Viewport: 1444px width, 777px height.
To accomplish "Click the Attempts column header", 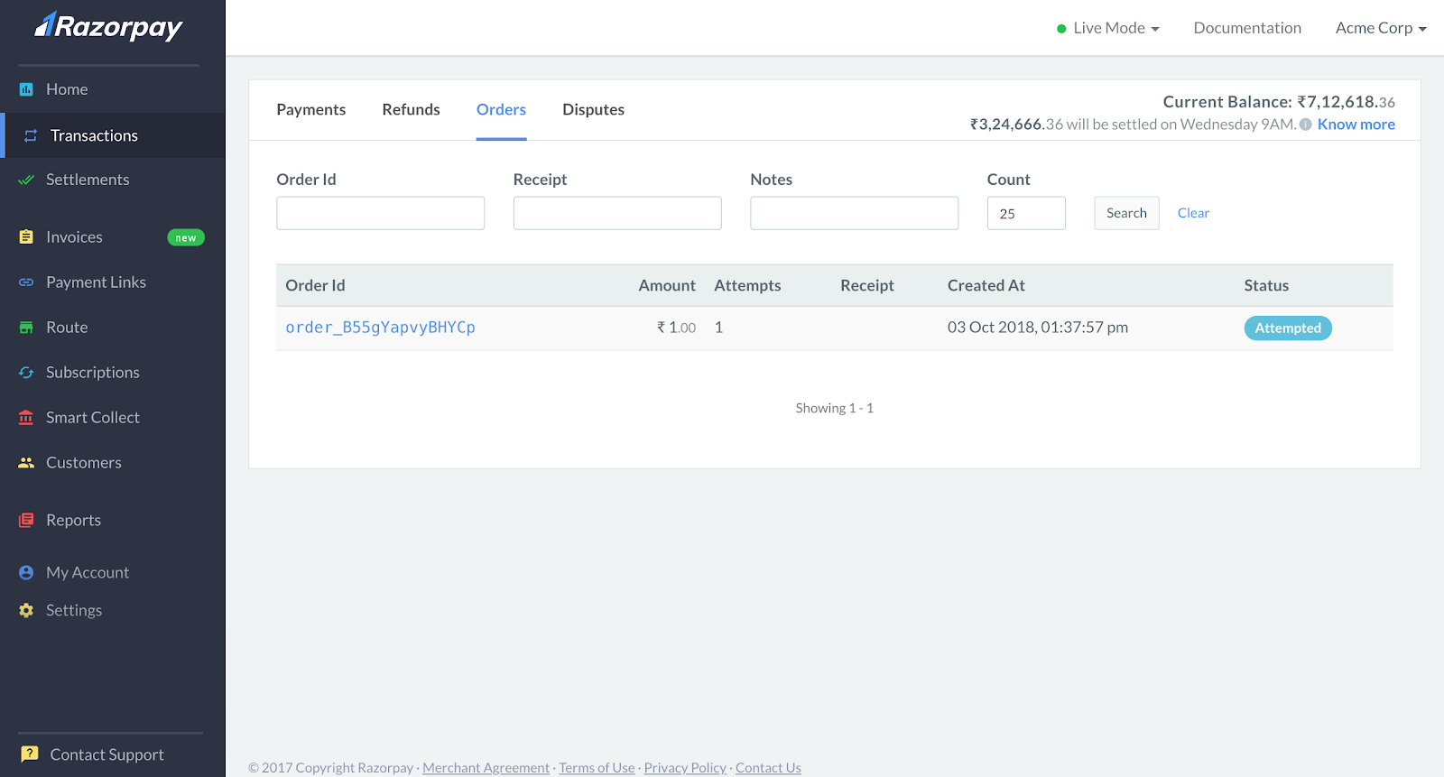I will (747, 285).
